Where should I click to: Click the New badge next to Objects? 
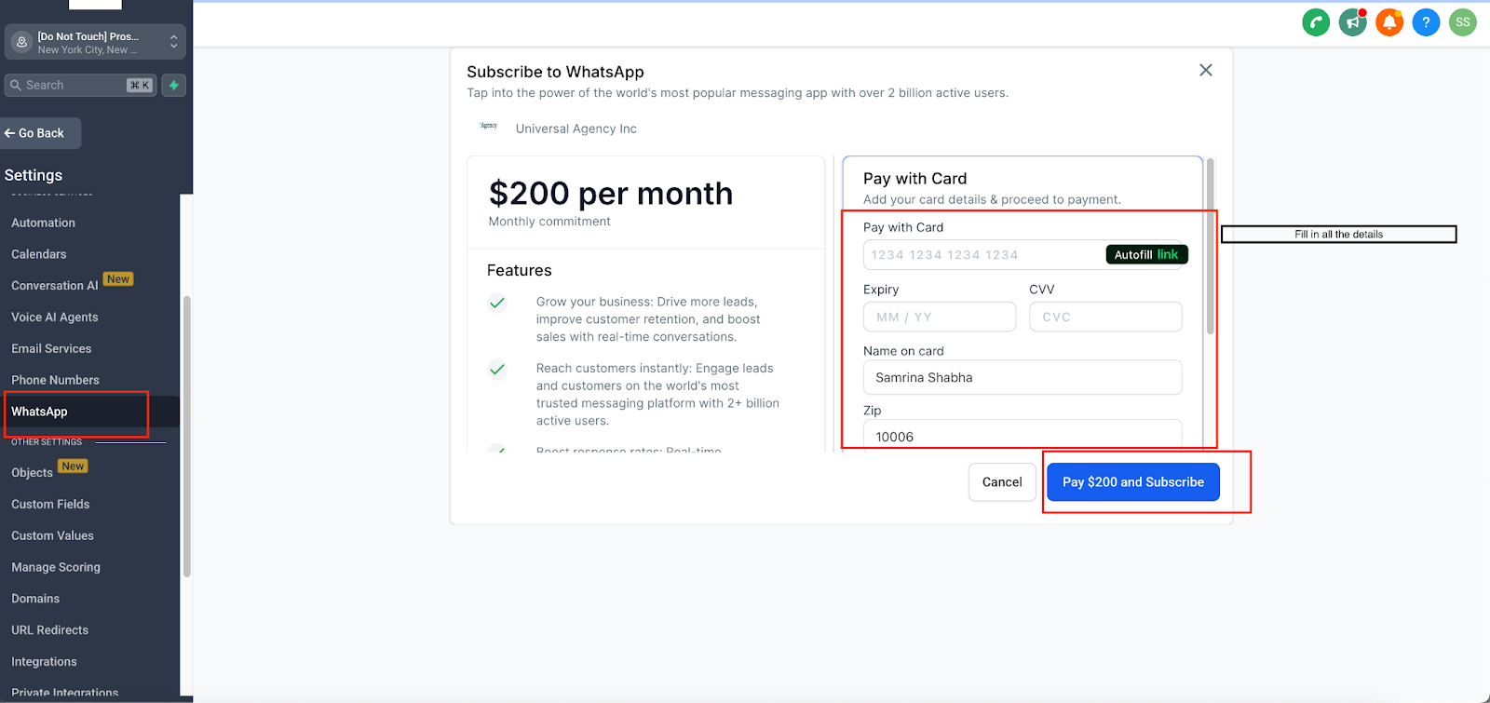[x=73, y=466]
